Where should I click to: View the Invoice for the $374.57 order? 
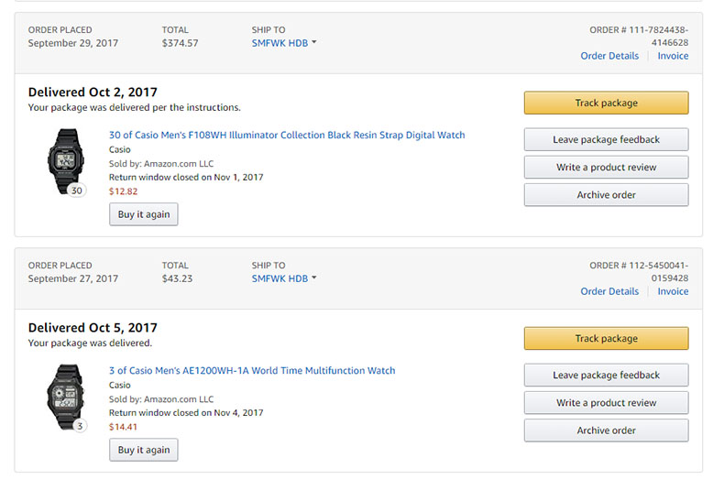pyautogui.click(x=673, y=56)
